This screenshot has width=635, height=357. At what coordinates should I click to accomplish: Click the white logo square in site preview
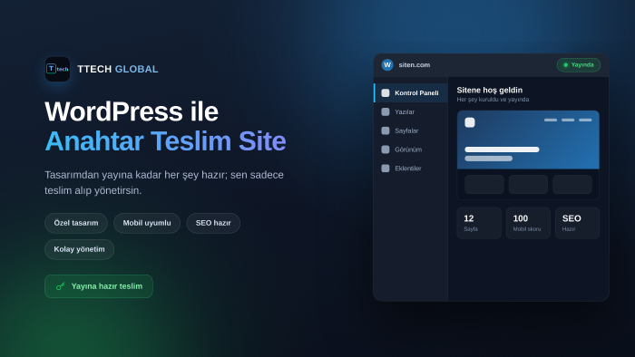(470, 122)
